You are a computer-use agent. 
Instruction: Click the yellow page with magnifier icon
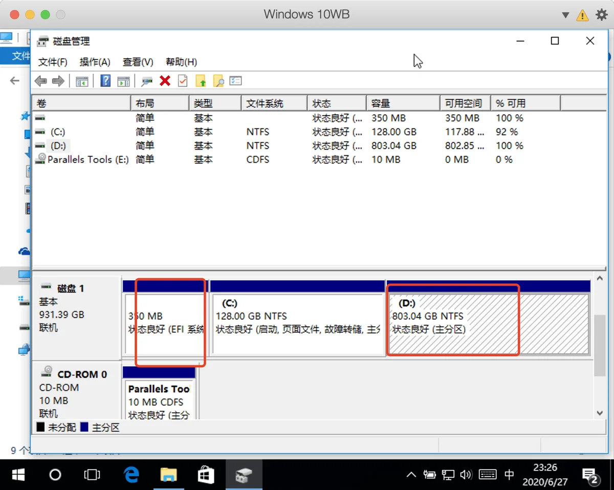pyautogui.click(x=218, y=81)
